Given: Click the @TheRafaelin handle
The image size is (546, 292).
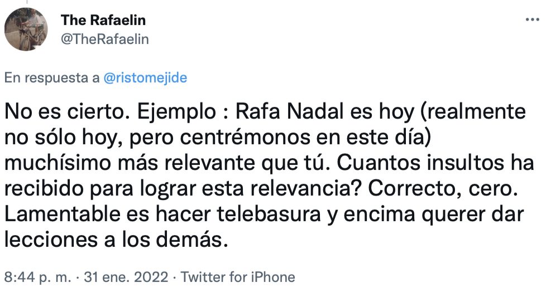Looking at the screenshot, I should [105, 39].
